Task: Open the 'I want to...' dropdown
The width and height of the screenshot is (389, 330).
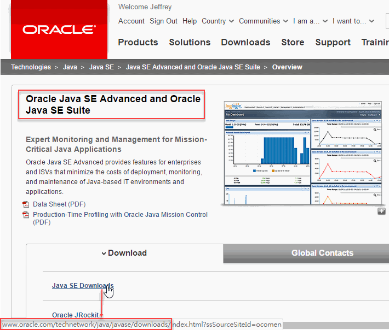Action: pos(353,21)
